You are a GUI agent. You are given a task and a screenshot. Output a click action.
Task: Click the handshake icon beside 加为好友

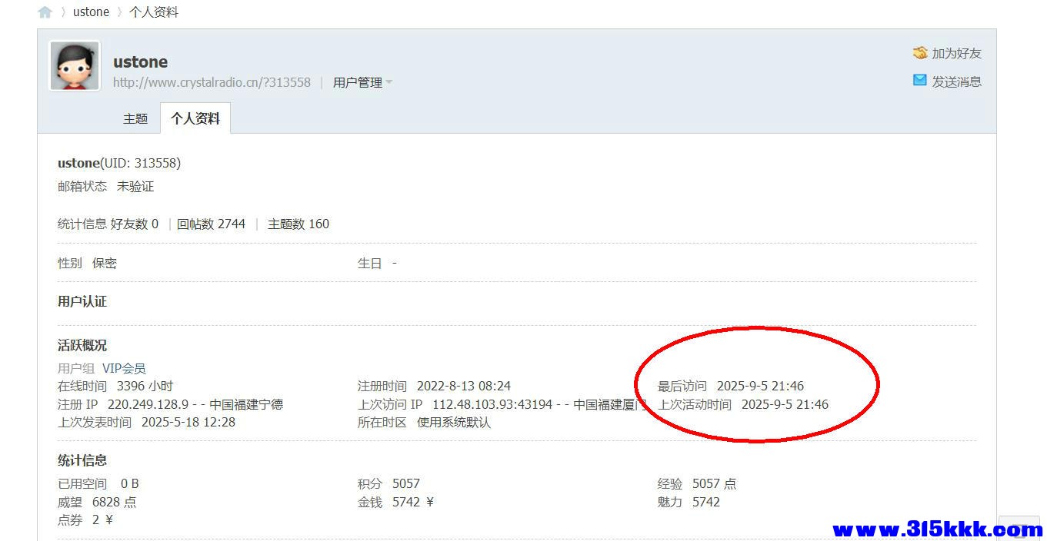coord(920,53)
